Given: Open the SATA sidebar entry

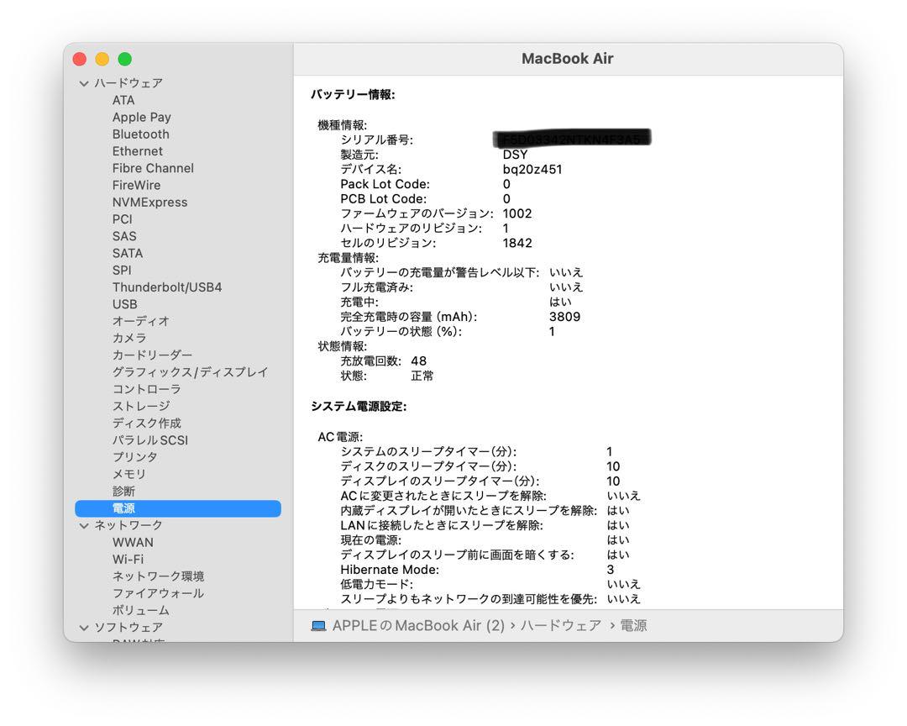Looking at the screenshot, I should pyautogui.click(x=128, y=253).
